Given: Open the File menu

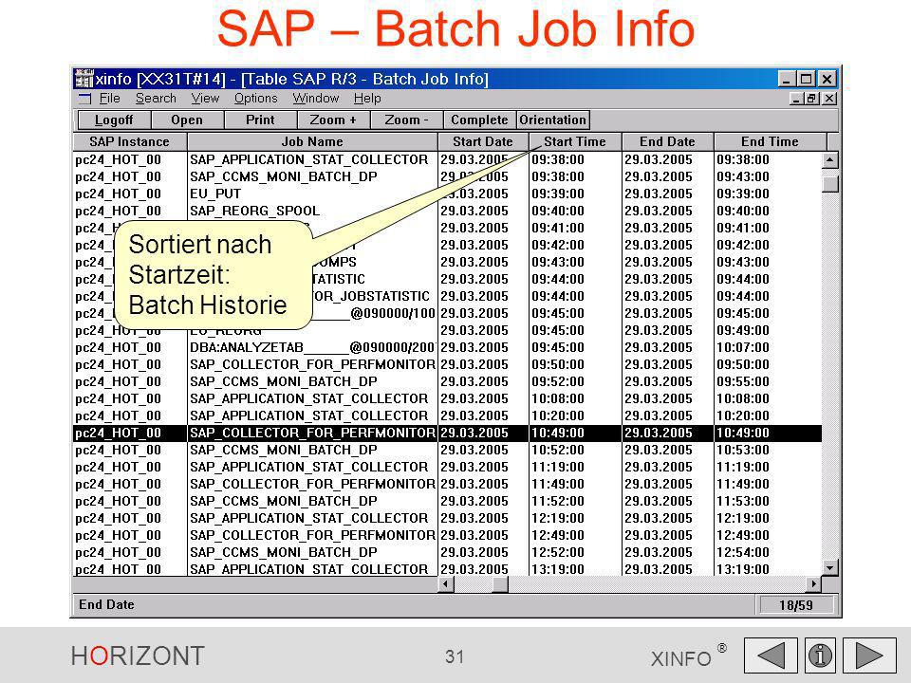Looking at the screenshot, I should pyautogui.click(x=109, y=98).
